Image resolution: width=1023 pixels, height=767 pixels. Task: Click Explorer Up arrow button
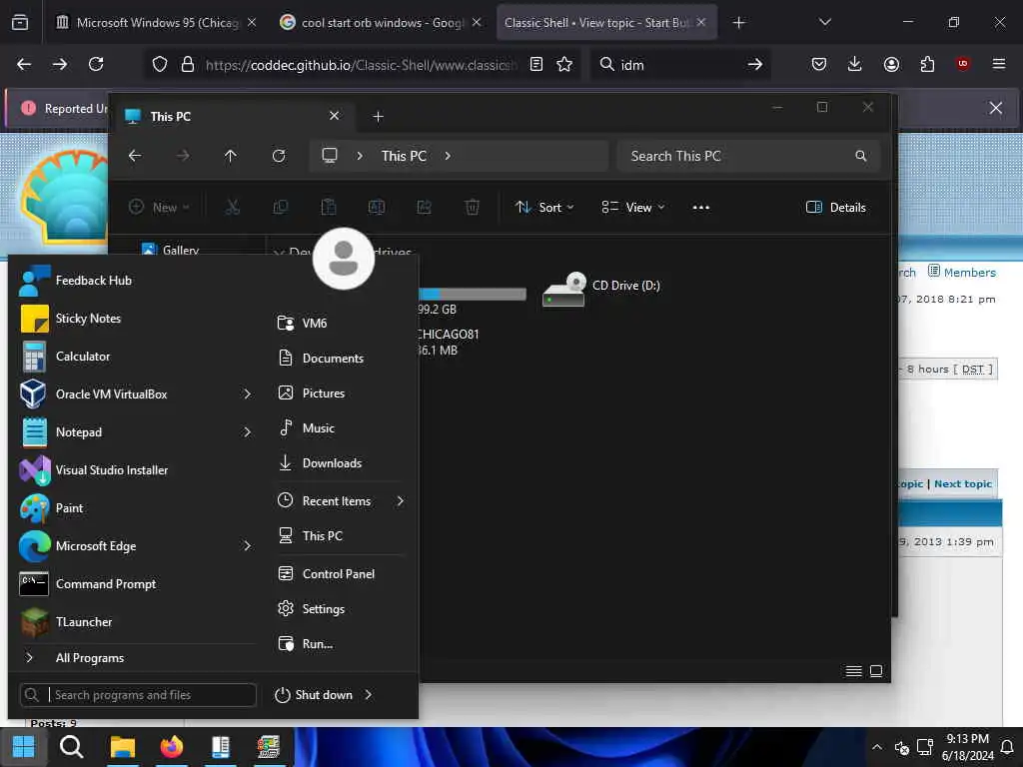tap(231, 156)
